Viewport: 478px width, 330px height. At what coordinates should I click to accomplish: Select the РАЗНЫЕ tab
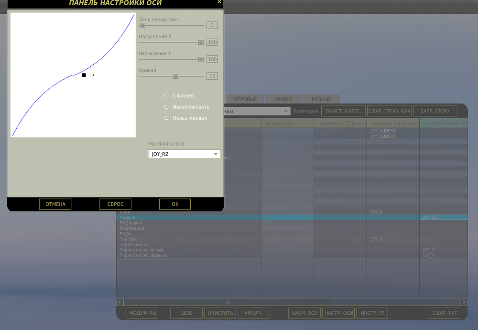coord(321,99)
